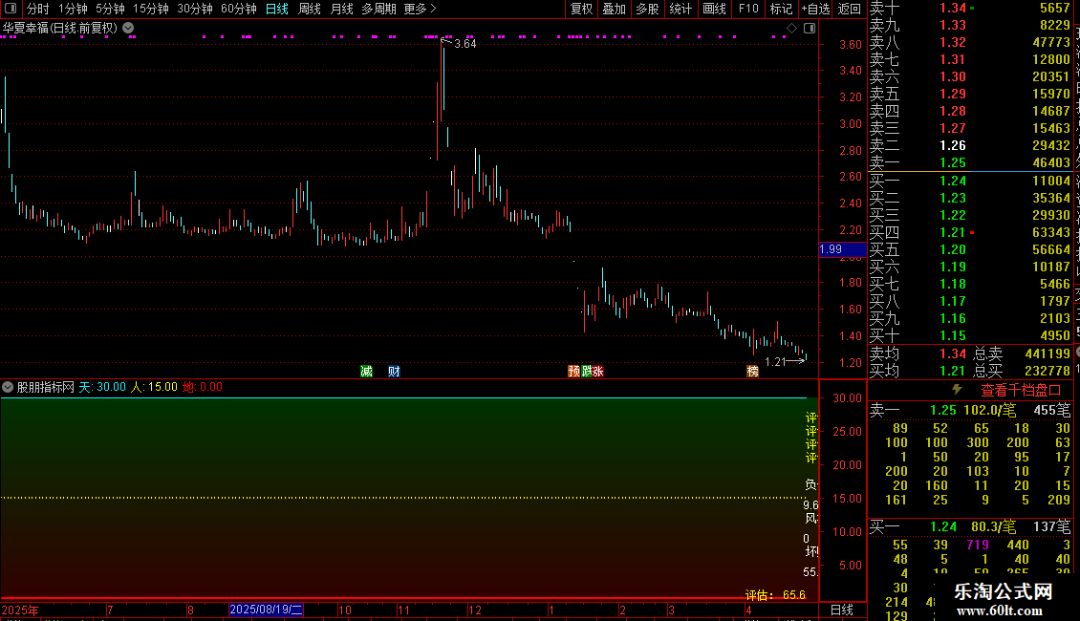
Task: Switch to 30分钟 chart period
Action: click(x=194, y=9)
